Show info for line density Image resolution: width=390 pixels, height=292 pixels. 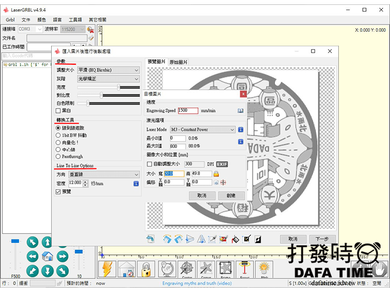pos(136,184)
